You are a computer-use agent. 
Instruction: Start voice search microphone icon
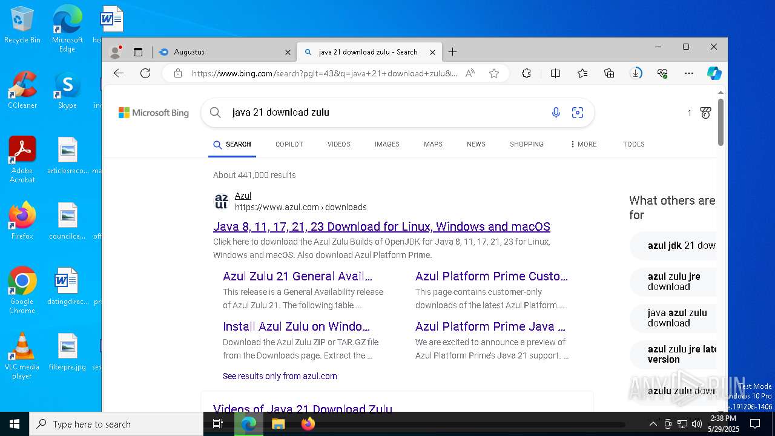coord(556,113)
